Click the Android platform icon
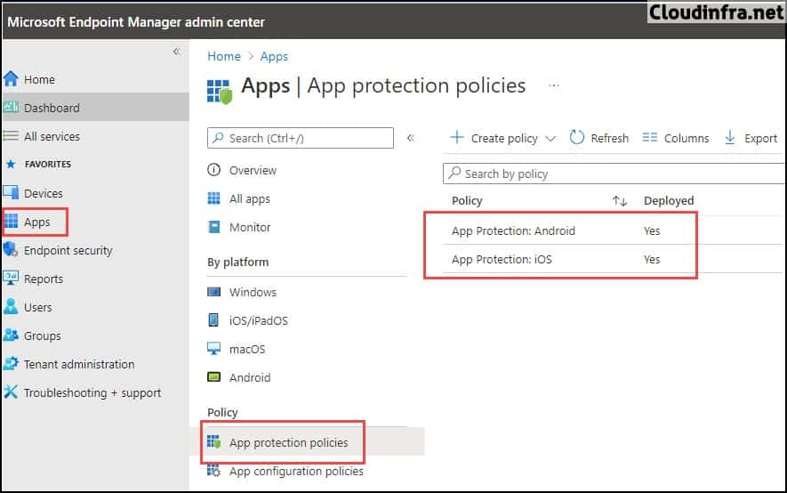 pyautogui.click(x=213, y=377)
